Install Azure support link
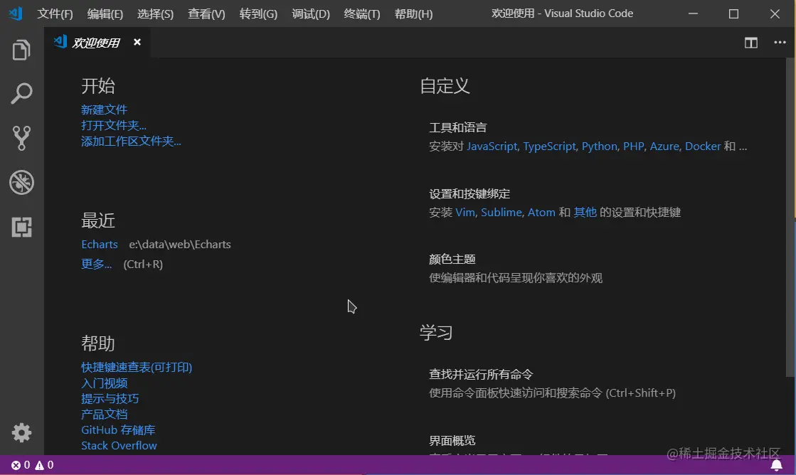This screenshot has height=475, width=796. (x=664, y=146)
